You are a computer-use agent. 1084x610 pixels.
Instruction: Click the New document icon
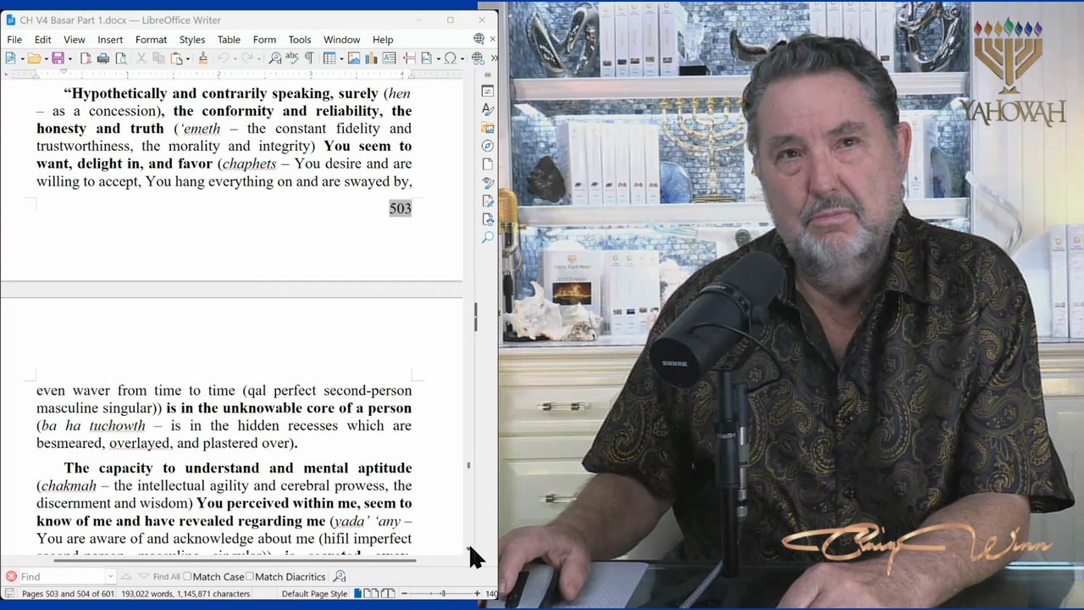10,58
